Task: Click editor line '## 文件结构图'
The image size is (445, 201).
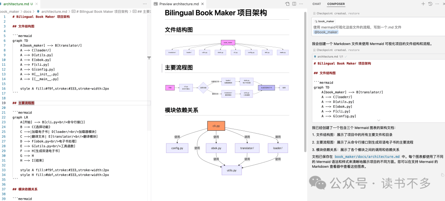Action: 23,26
